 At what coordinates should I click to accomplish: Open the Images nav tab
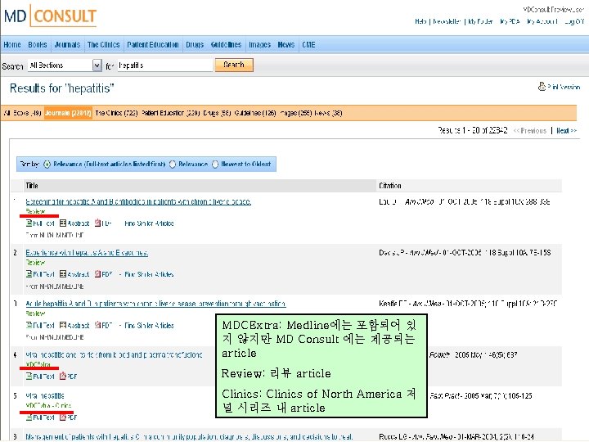(x=259, y=45)
